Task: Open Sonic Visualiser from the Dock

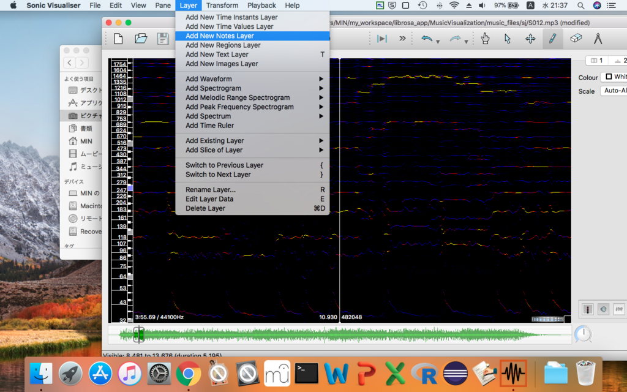Action: click(514, 374)
